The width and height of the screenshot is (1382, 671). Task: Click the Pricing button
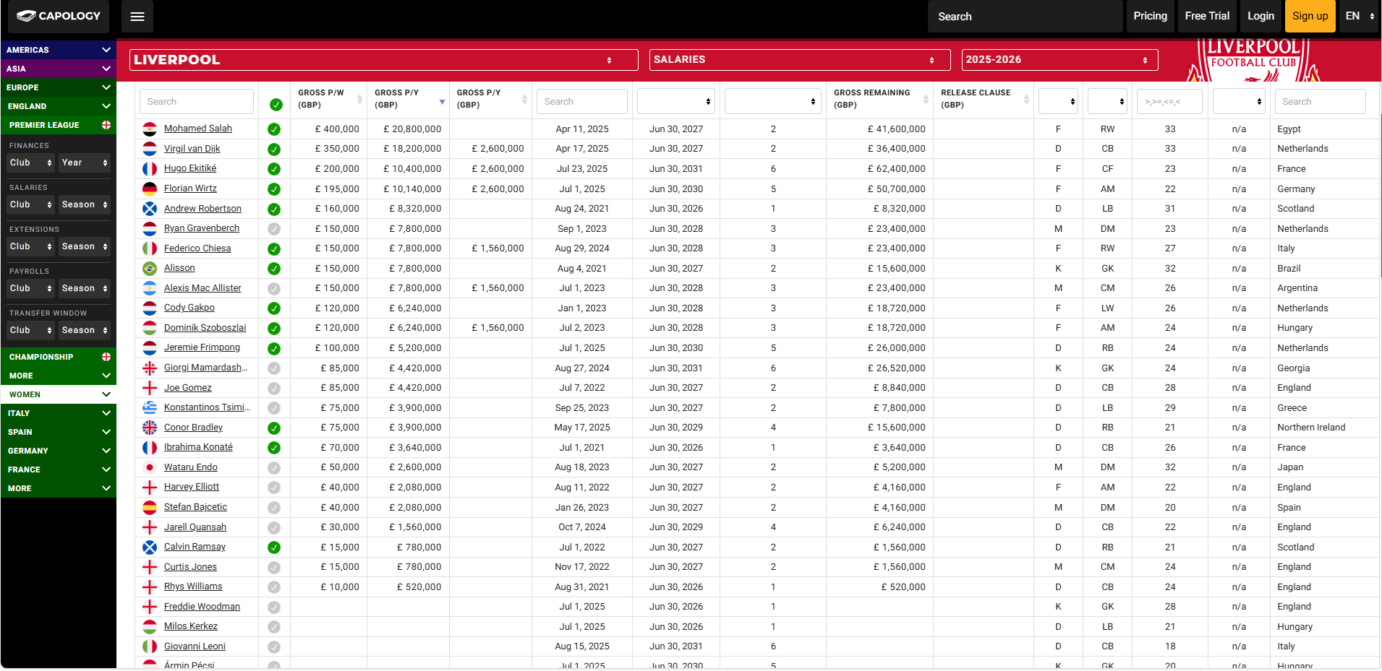point(1150,16)
